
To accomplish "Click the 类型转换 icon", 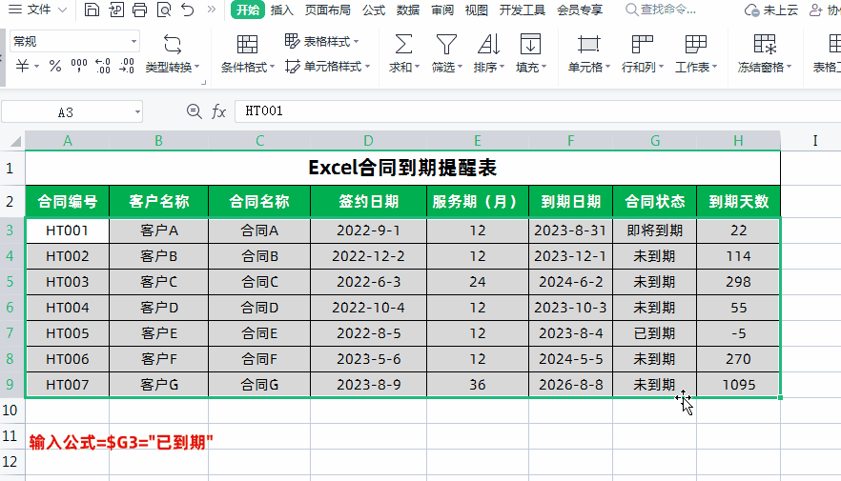I will [173, 45].
